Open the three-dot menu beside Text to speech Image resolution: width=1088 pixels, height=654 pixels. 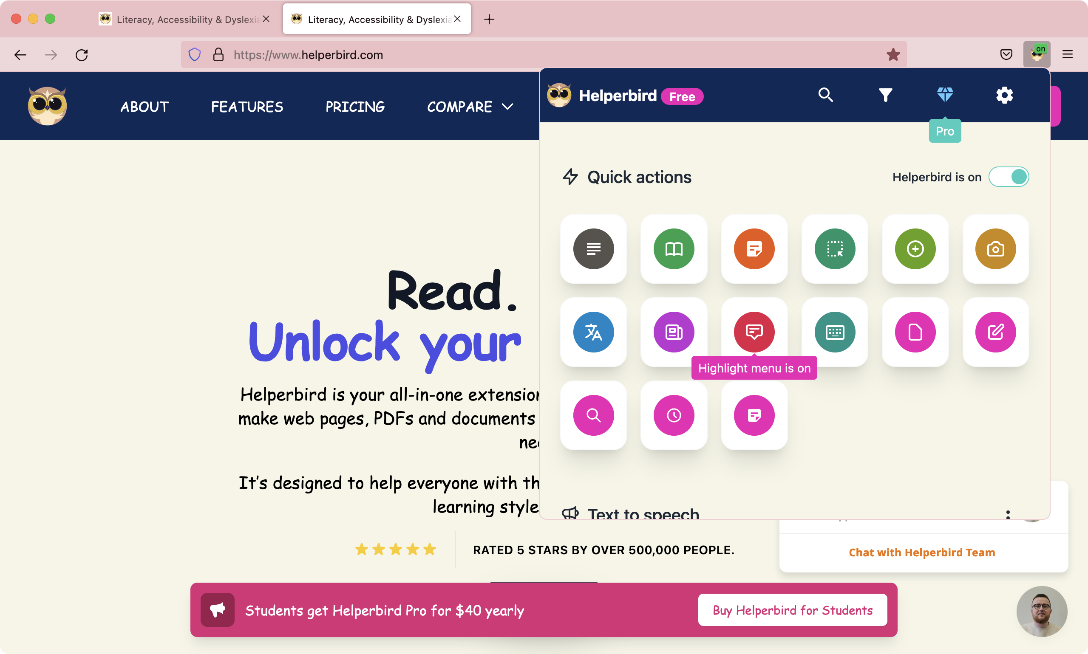tap(1008, 514)
